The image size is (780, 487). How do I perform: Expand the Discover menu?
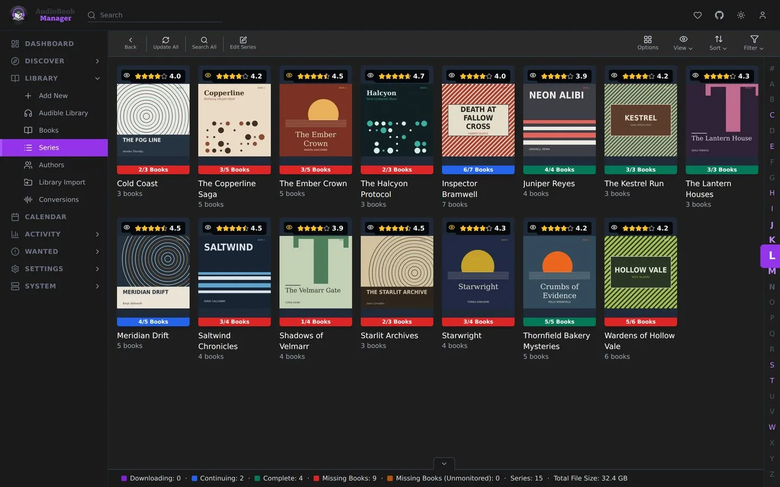pyautogui.click(x=54, y=61)
